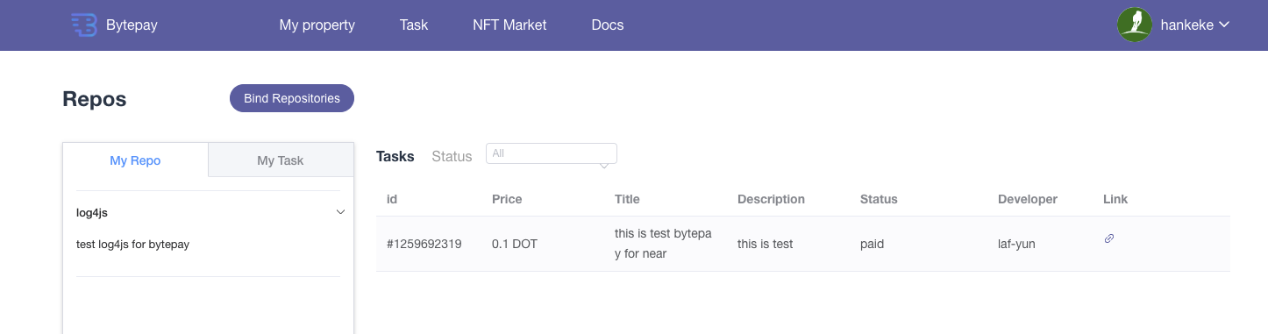Collapse the log4js repo chevron
Screen dimensions: 1268x334
click(341, 212)
